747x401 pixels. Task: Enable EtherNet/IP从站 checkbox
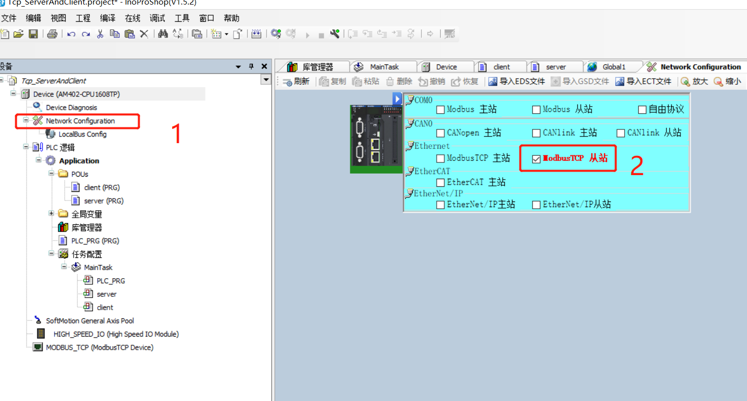536,205
